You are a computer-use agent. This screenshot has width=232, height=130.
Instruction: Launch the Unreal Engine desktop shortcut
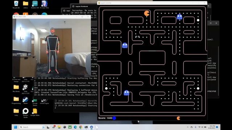point(44,101)
